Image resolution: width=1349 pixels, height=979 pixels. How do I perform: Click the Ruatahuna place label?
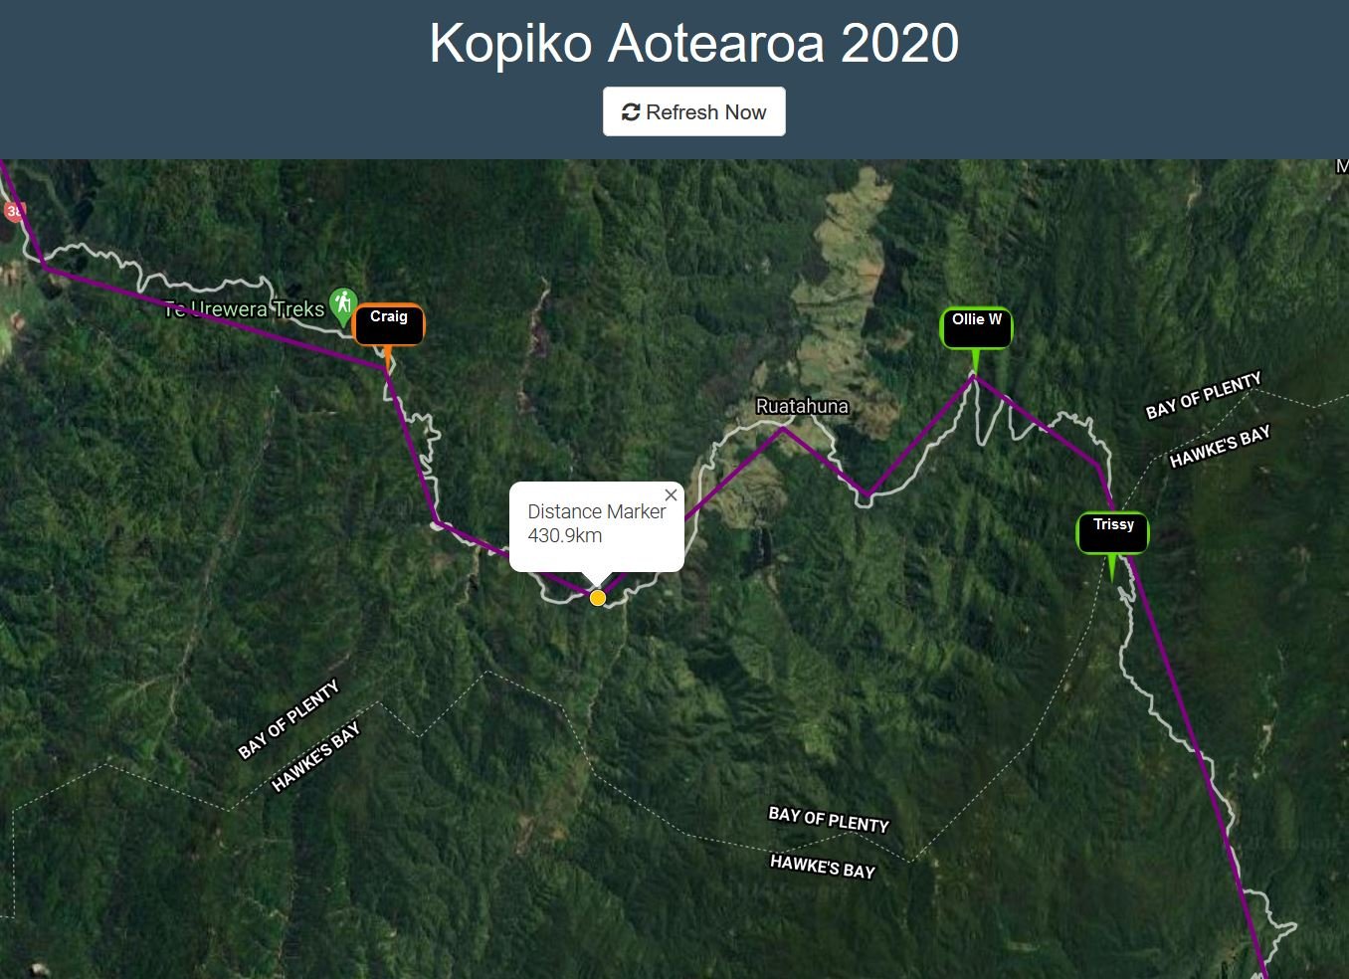click(x=802, y=406)
